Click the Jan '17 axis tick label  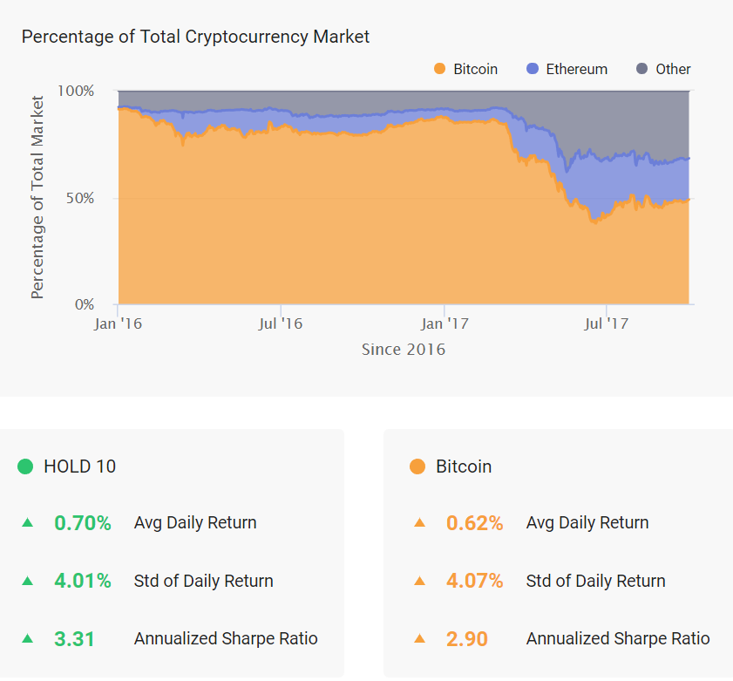point(445,323)
